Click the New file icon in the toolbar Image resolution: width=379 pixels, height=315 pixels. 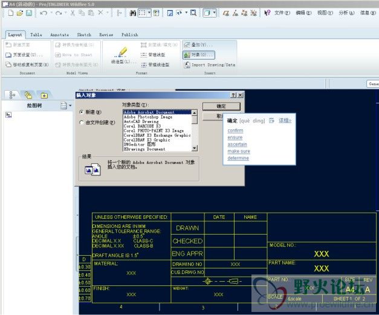pyautogui.click(x=11, y=13)
